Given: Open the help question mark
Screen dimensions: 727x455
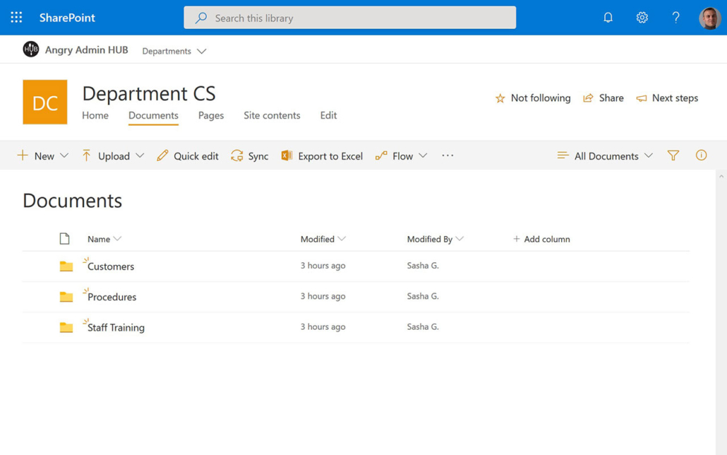Looking at the screenshot, I should [x=675, y=18].
